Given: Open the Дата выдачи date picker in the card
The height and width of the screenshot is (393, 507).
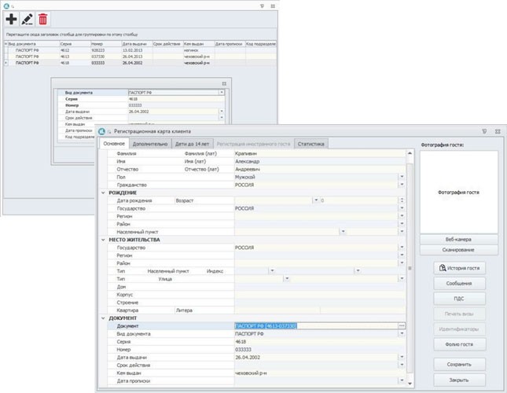Looking at the screenshot, I should click(x=402, y=357).
